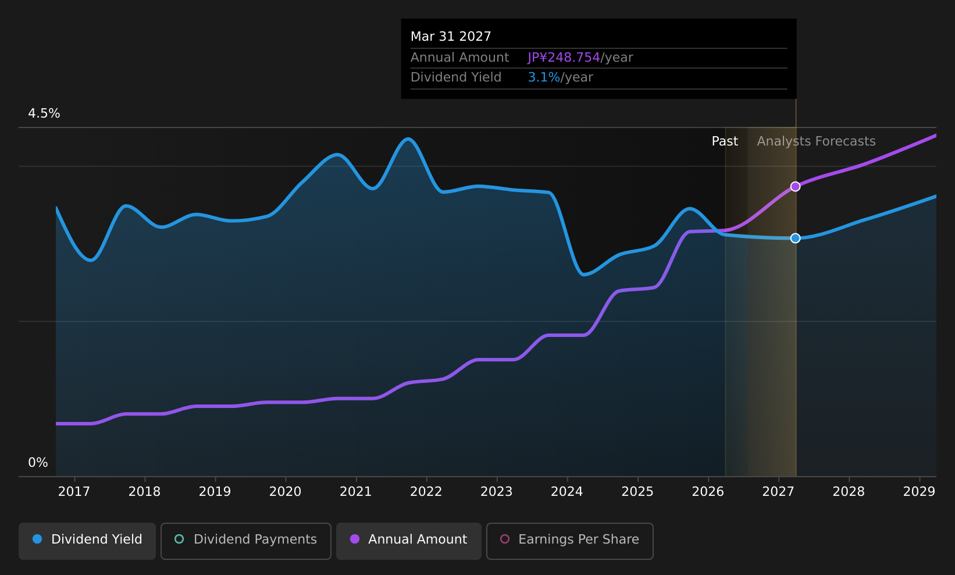The width and height of the screenshot is (955, 575).
Task: Click the Mar 31 2027 tooltip date
Action: click(x=451, y=37)
